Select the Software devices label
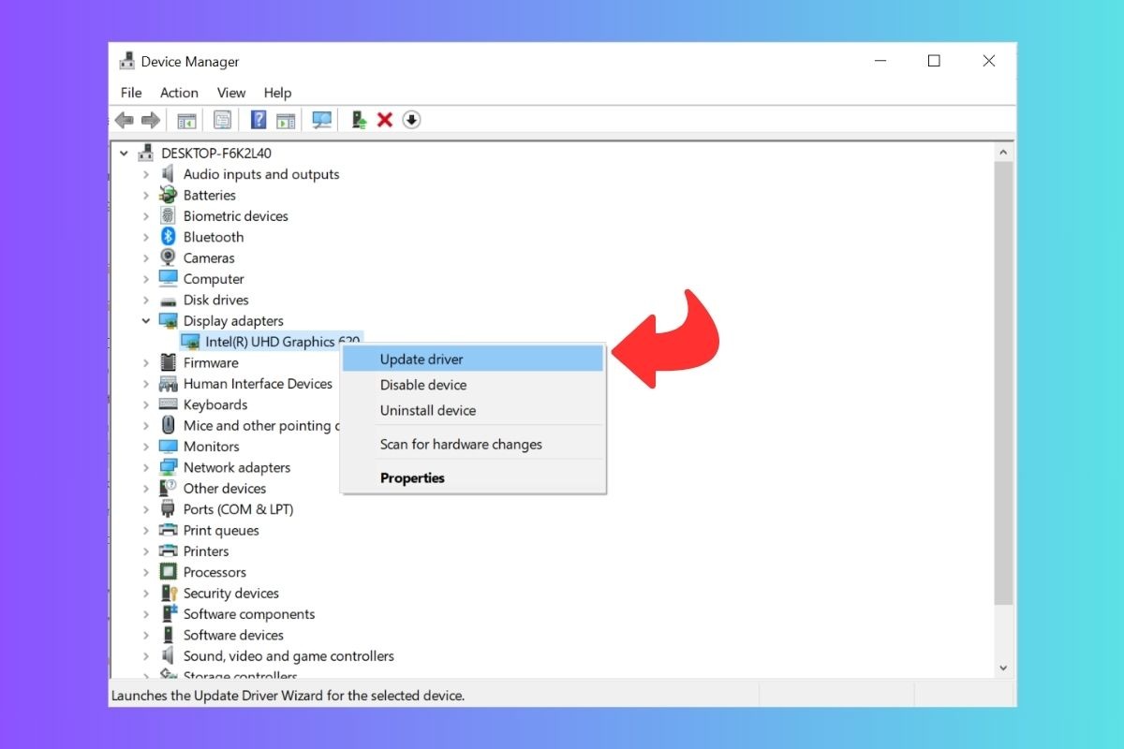The image size is (1124, 749). [234, 635]
